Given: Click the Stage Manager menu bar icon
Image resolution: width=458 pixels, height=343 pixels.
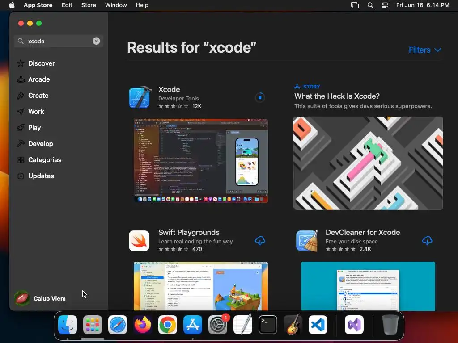Looking at the screenshot, I should 355,5.
